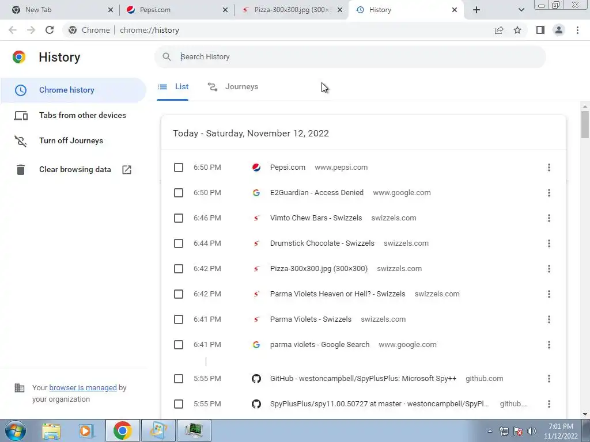Open Windows Media Player from taskbar
The image size is (590, 442).
click(85, 430)
